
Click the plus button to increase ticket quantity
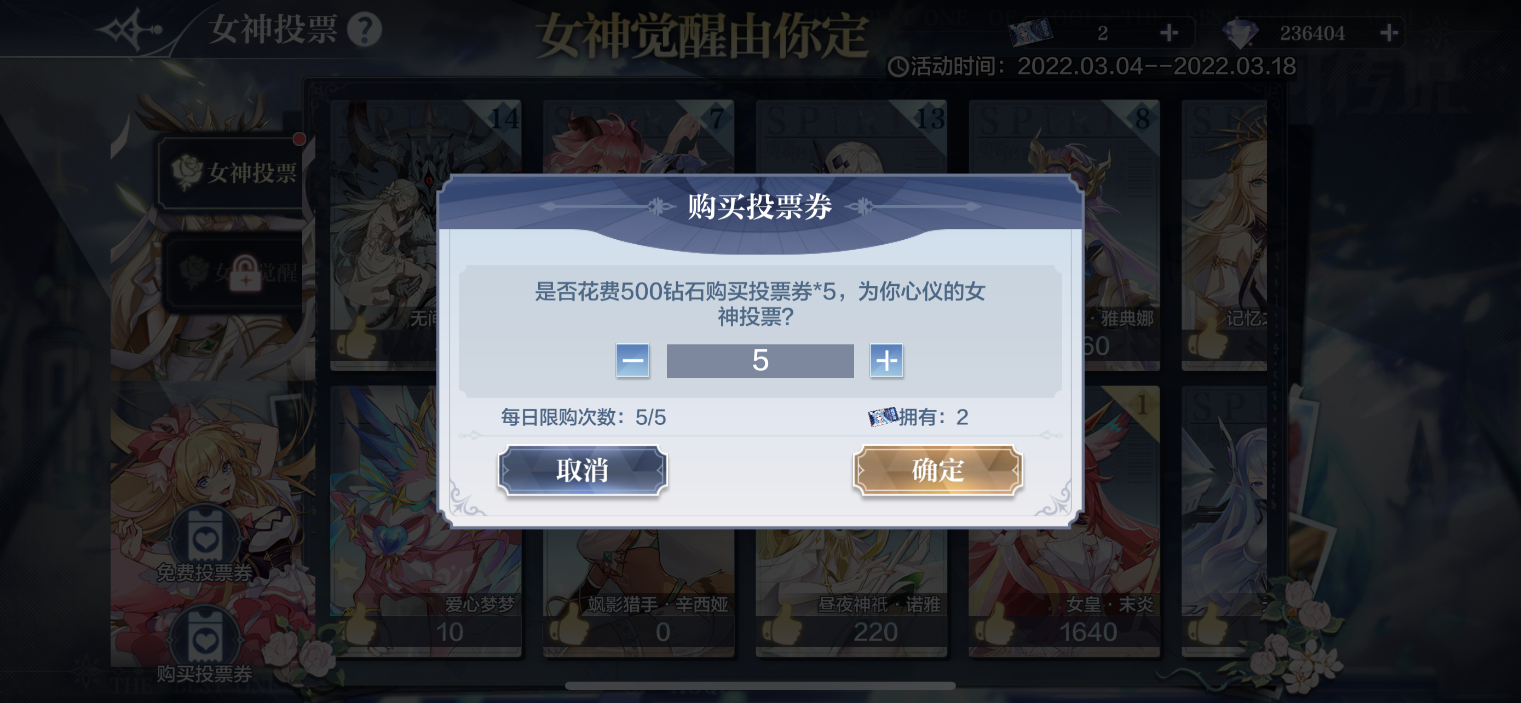(886, 360)
